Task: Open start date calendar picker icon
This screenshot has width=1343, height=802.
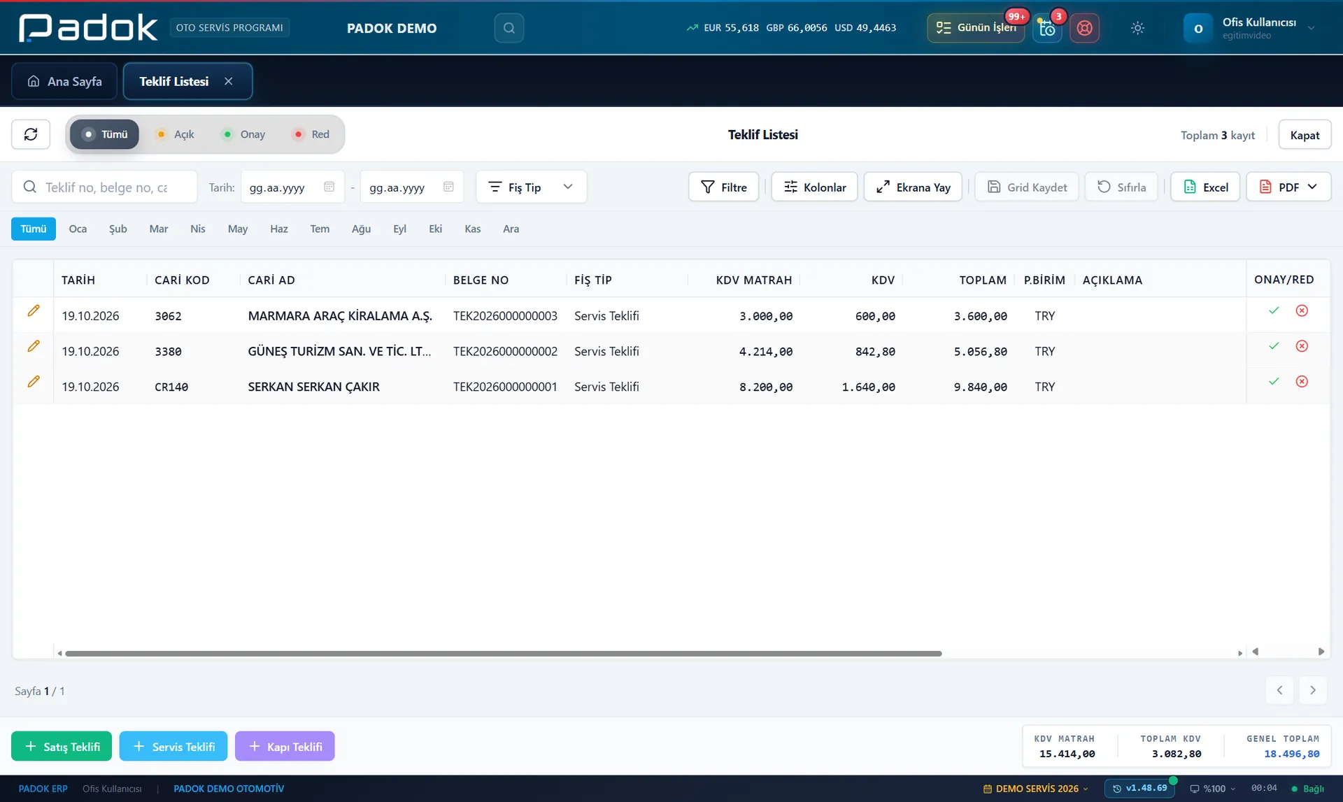Action: 329,187
